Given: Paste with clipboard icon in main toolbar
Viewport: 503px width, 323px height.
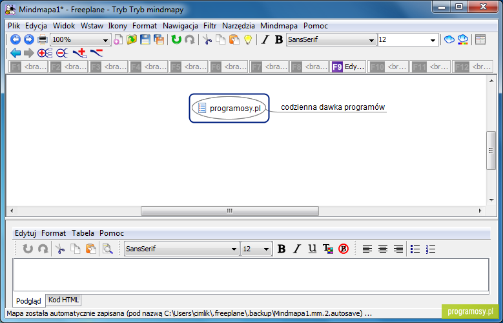Looking at the screenshot, I should point(234,40).
